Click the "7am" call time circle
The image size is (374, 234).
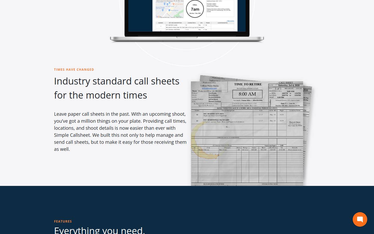pyautogui.click(x=195, y=9)
